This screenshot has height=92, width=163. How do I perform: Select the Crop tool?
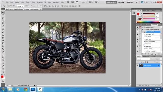pyautogui.click(x=3, y=24)
